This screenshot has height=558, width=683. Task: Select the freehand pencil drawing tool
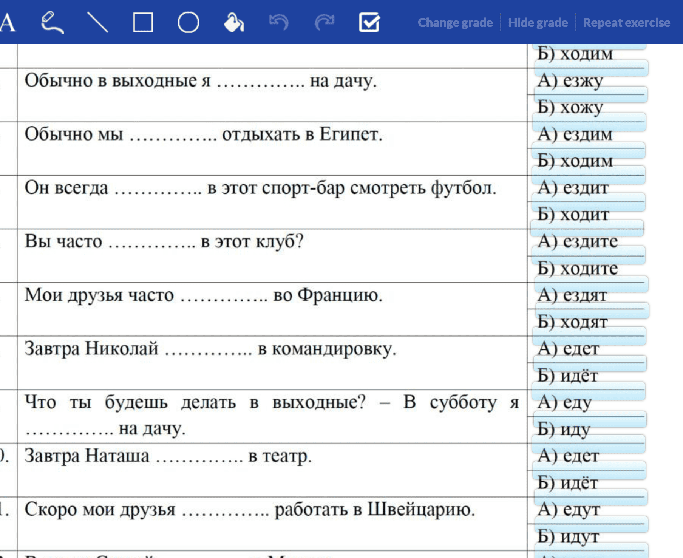52,23
